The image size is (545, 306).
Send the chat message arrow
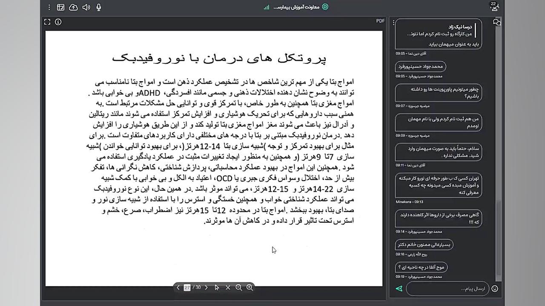point(399,289)
